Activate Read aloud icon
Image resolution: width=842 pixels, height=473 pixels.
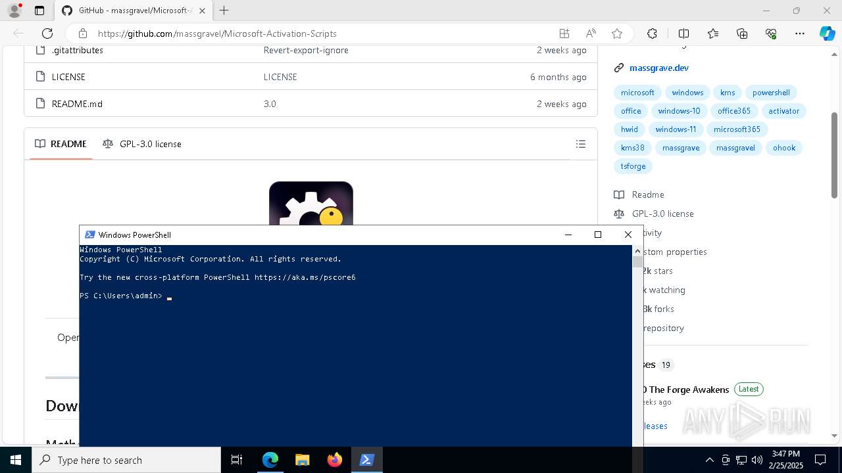click(591, 34)
